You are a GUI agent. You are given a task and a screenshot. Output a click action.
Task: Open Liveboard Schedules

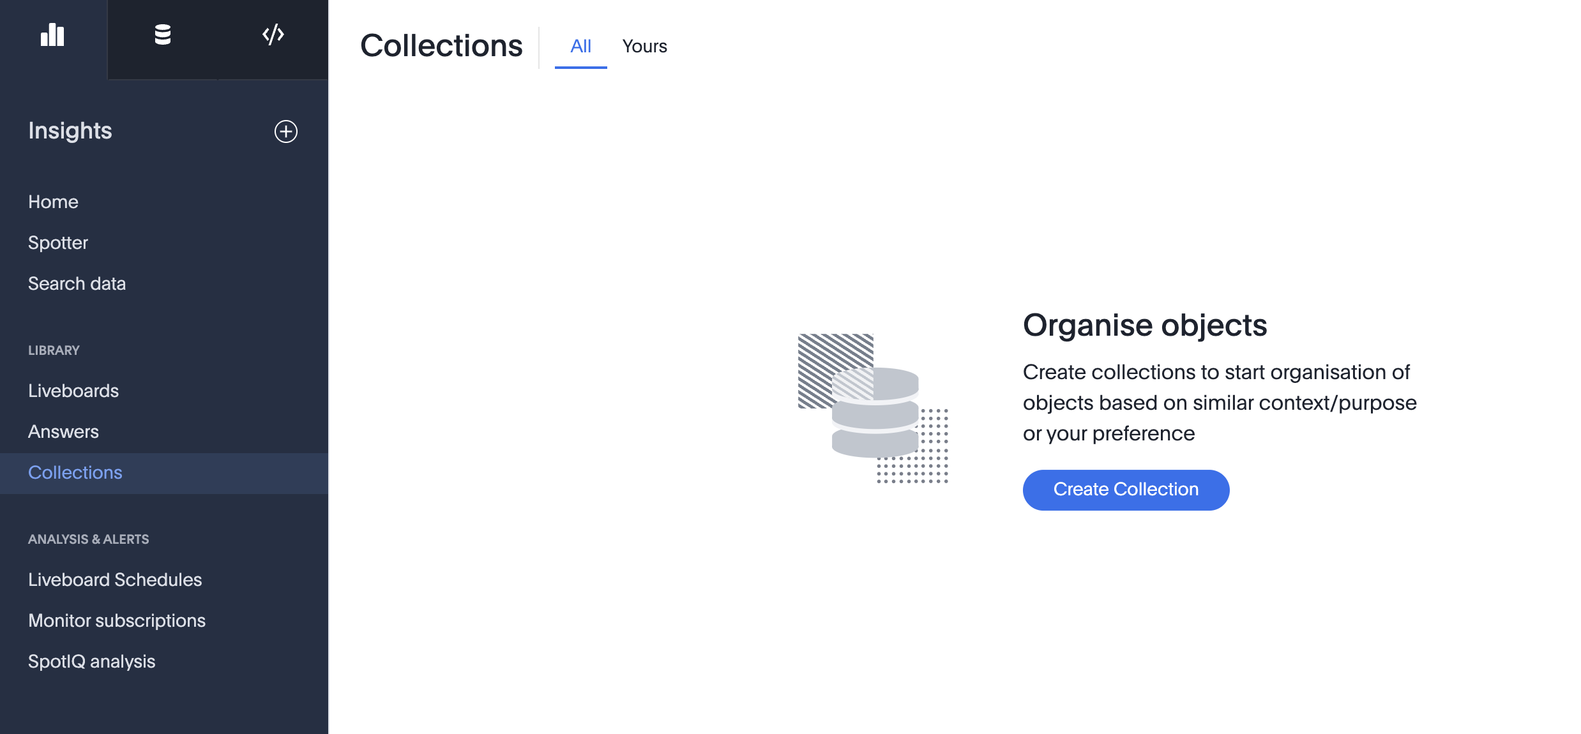coord(115,580)
